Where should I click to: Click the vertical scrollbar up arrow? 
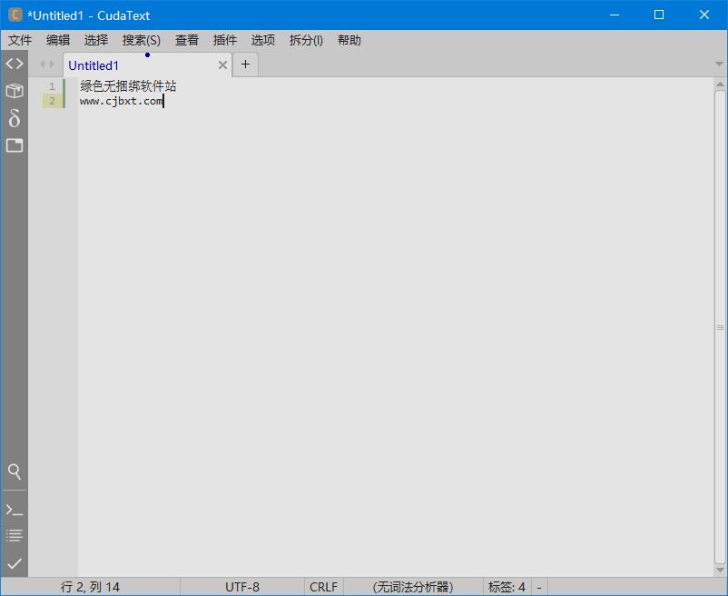pyautogui.click(x=720, y=84)
